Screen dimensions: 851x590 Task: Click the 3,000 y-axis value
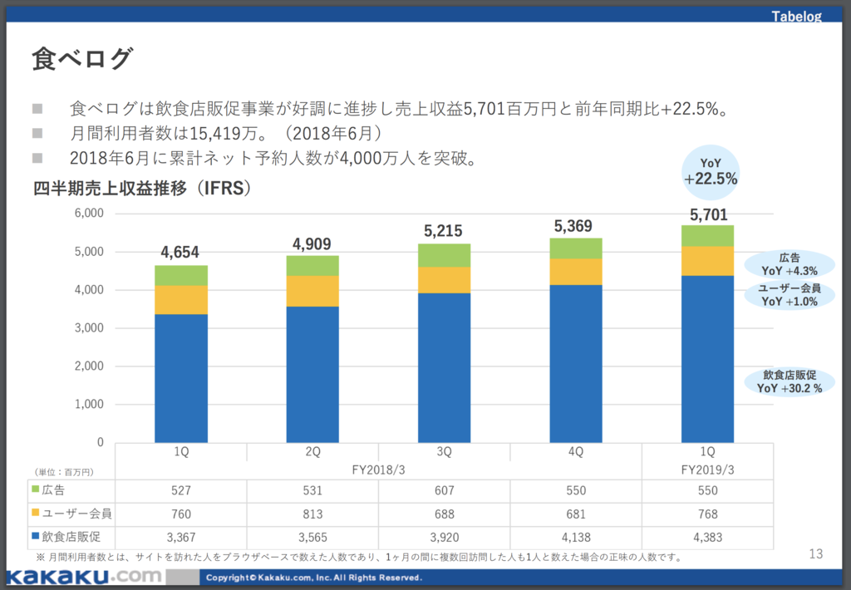pyautogui.click(x=89, y=328)
